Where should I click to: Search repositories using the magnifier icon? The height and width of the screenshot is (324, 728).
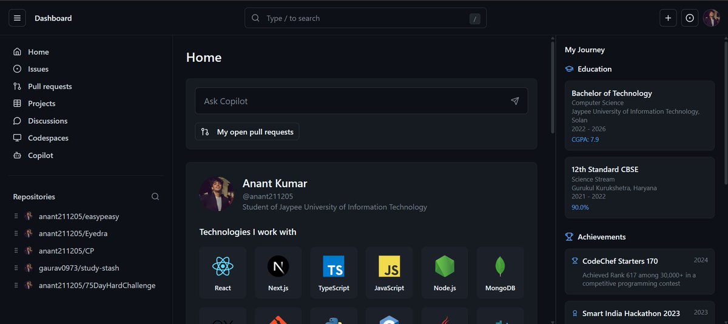tap(155, 197)
